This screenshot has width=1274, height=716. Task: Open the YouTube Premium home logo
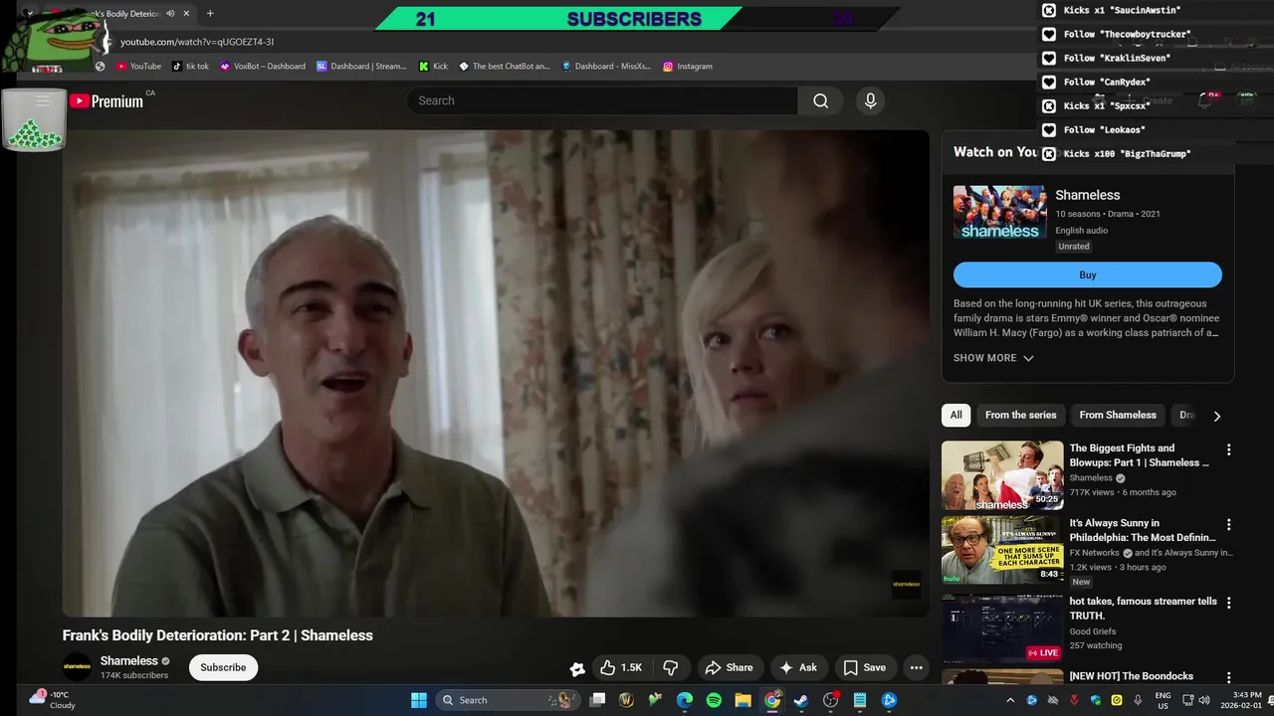(106, 100)
